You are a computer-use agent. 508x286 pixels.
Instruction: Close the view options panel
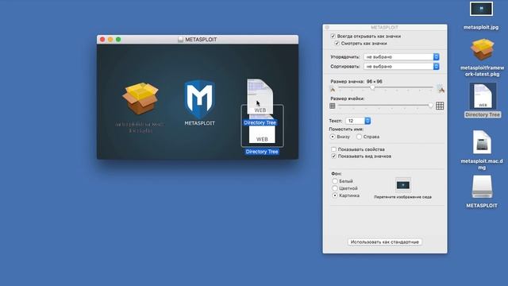[327, 28]
